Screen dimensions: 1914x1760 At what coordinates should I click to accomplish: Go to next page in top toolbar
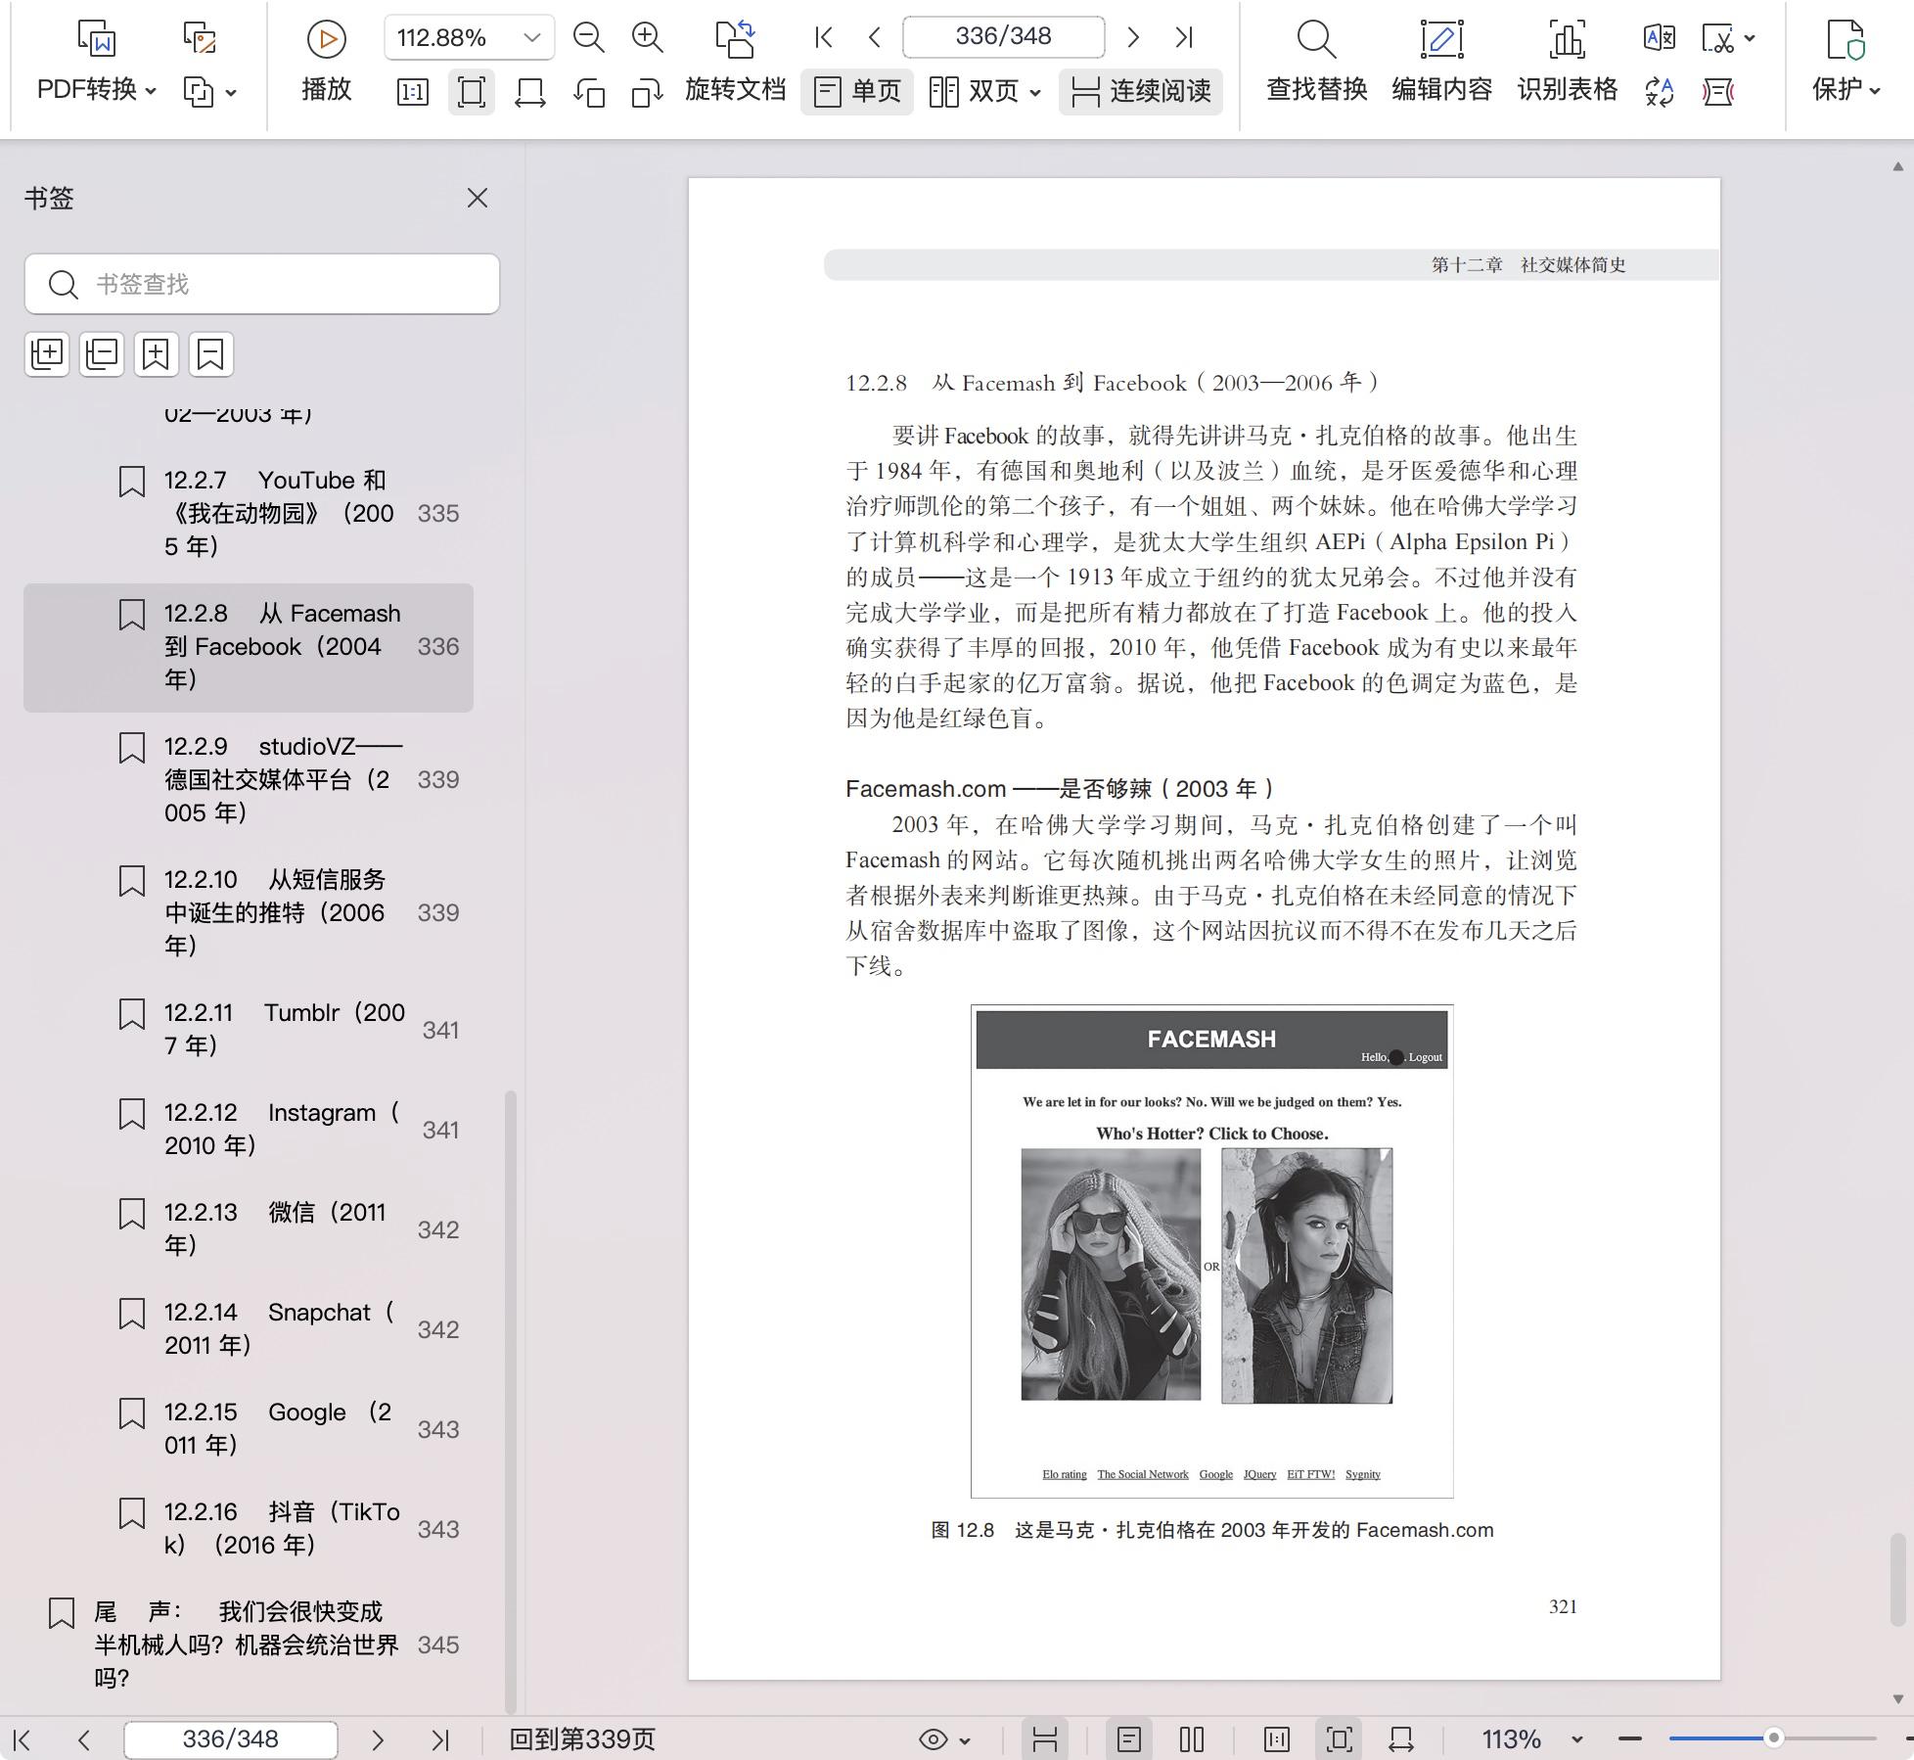tap(1133, 37)
